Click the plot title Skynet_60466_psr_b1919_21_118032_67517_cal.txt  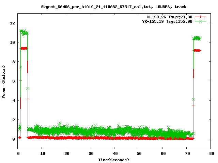click(x=96, y=7)
